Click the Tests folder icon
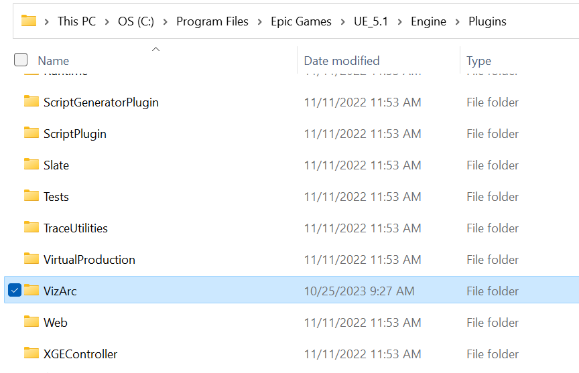The width and height of the screenshot is (579, 373). click(31, 196)
